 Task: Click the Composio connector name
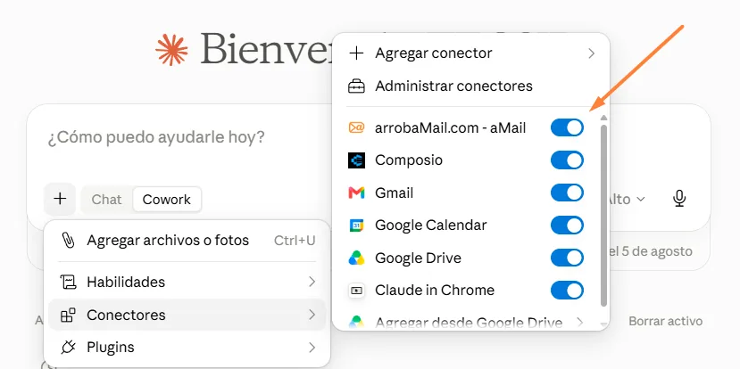pyautogui.click(x=409, y=160)
